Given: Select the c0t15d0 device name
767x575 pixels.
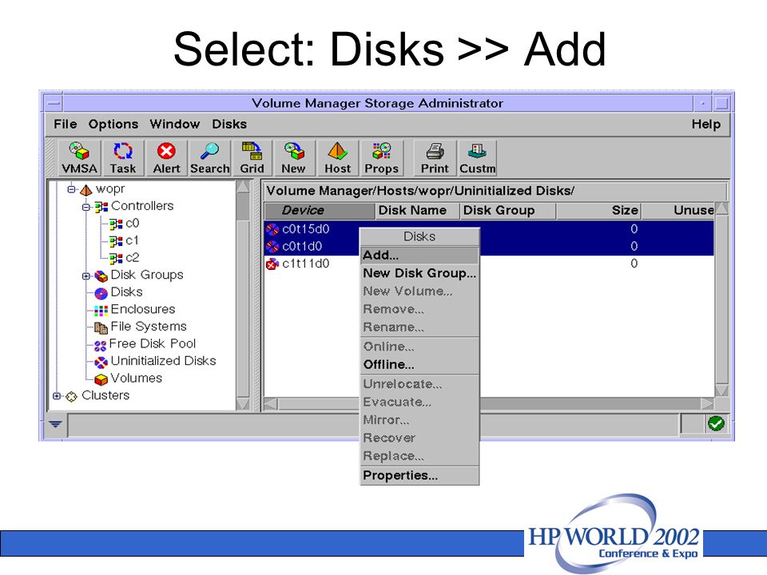Looking at the screenshot, I should tap(306, 229).
